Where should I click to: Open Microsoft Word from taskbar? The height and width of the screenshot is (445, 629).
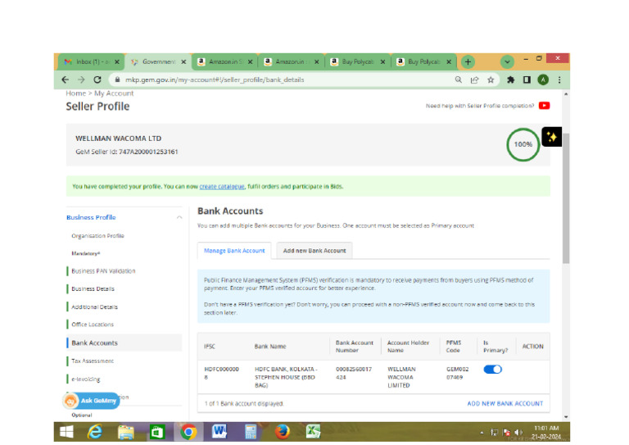pos(219,432)
